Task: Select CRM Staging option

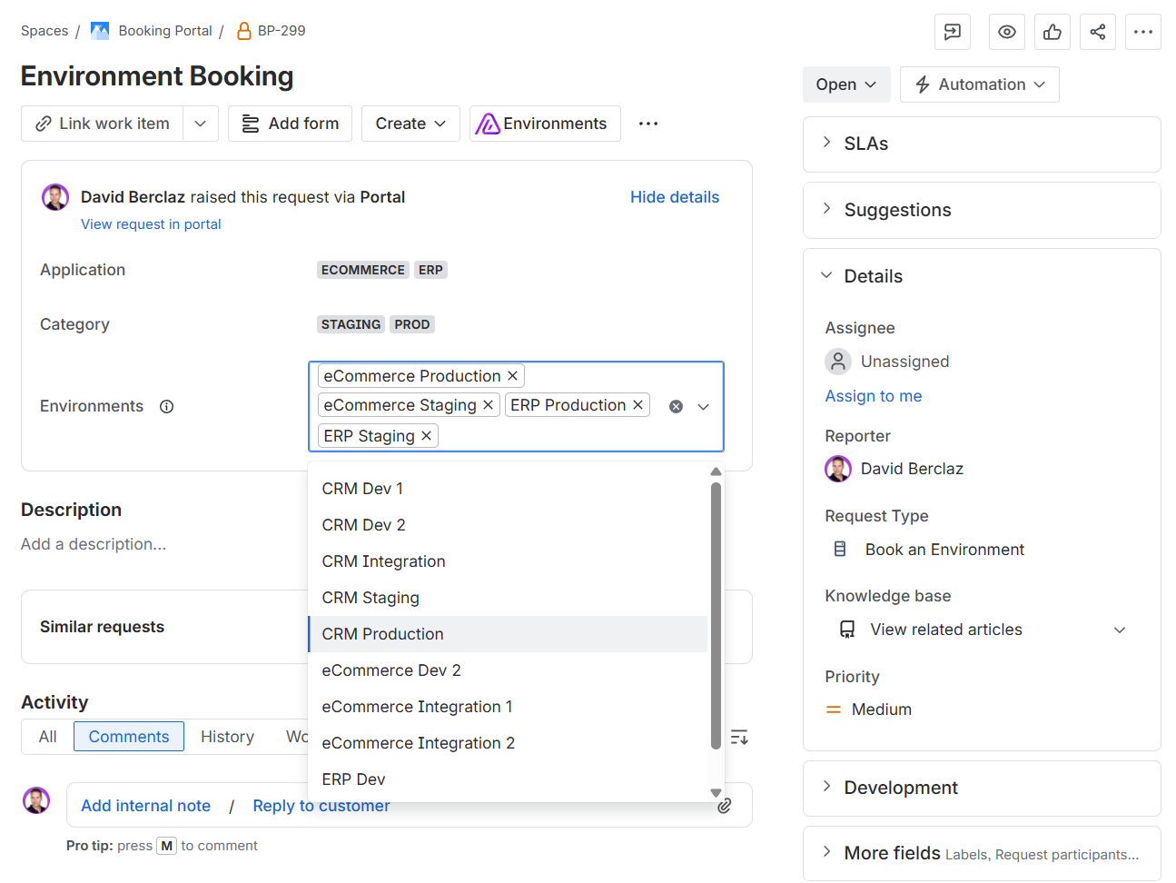Action: (508, 598)
